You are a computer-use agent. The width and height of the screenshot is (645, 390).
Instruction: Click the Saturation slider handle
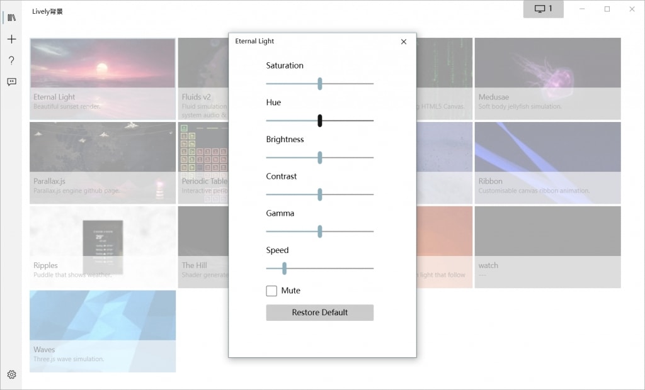320,84
